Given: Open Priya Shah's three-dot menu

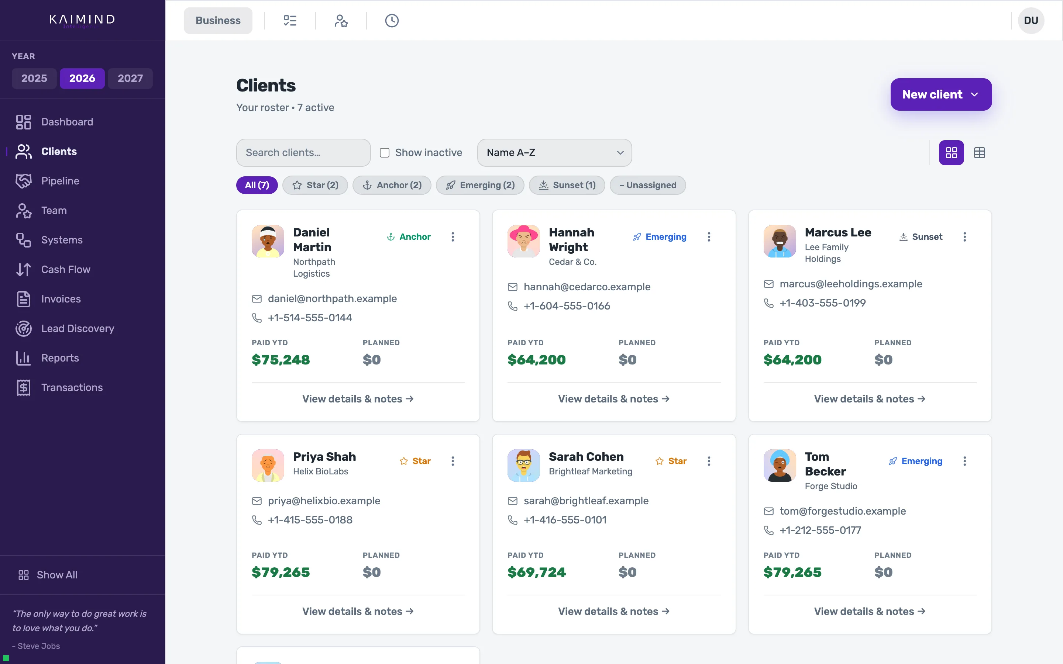Looking at the screenshot, I should coord(453,461).
